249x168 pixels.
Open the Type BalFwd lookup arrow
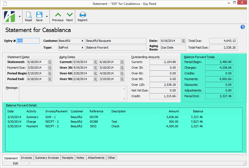[x=82, y=48]
